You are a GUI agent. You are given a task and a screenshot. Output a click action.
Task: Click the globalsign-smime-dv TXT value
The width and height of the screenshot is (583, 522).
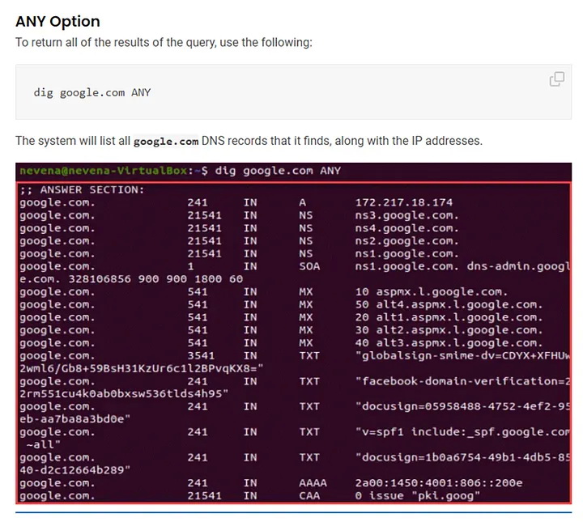[462, 356]
